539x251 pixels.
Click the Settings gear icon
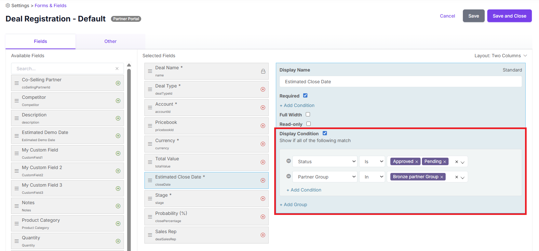[x=8, y=6]
